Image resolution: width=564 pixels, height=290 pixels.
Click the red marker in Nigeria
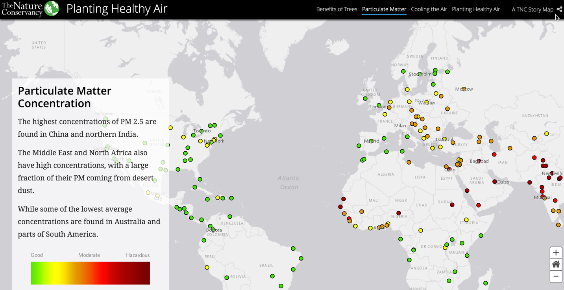click(399, 213)
